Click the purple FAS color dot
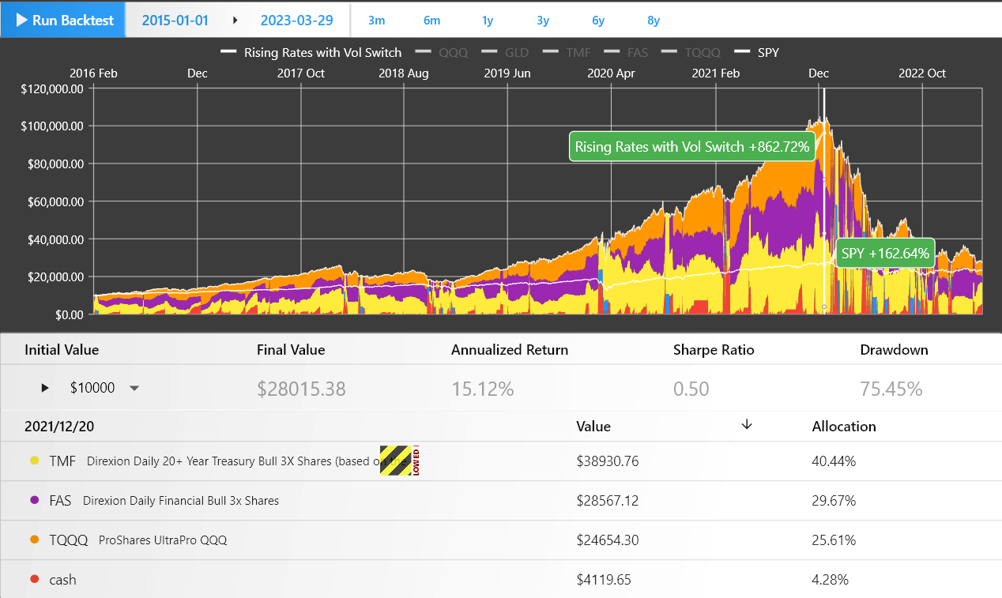Viewport: 1002px width, 598px height. coord(34,500)
